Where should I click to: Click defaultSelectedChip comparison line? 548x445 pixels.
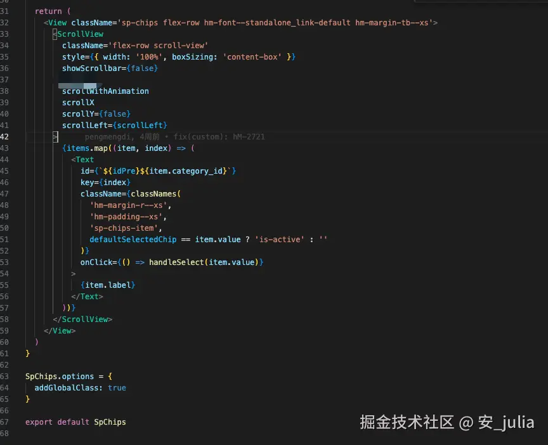pyautogui.click(x=208, y=239)
